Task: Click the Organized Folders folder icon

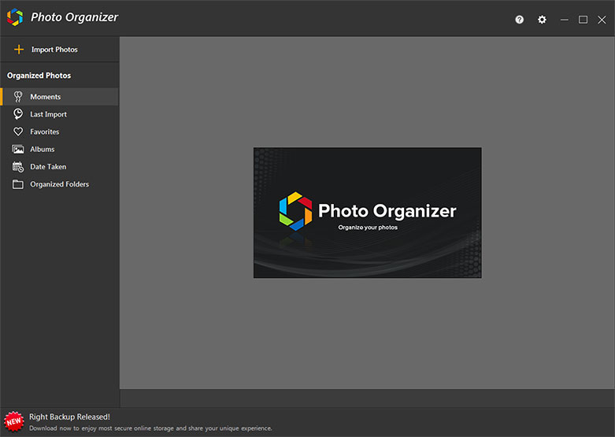Action: [x=18, y=184]
